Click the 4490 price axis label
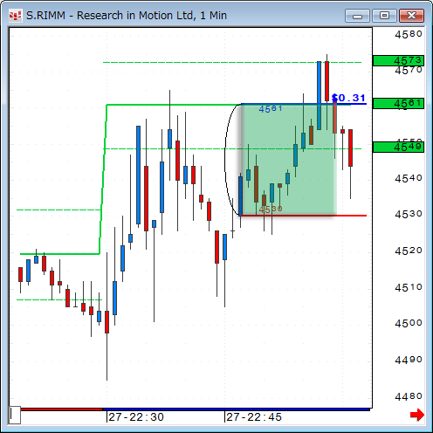The height and width of the screenshot is (433, 433). tap(409, 360)
